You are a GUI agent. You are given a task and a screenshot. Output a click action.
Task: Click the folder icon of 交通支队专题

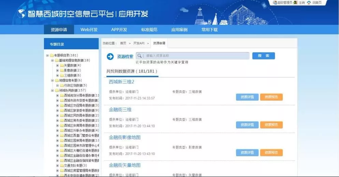(x=62, y=165)
